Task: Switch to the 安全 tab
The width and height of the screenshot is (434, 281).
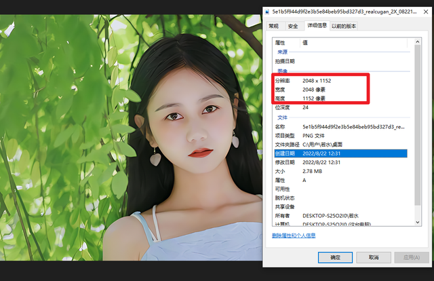Action: (x=292, y=26)
